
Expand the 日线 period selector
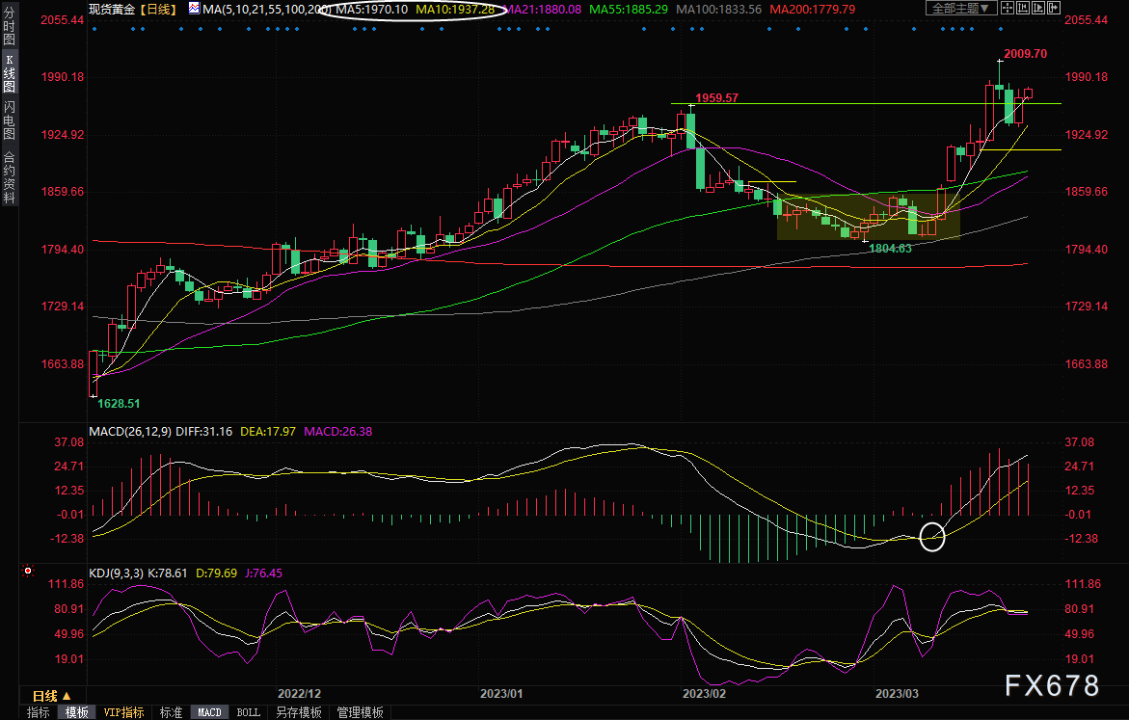[x=52, y=696]
